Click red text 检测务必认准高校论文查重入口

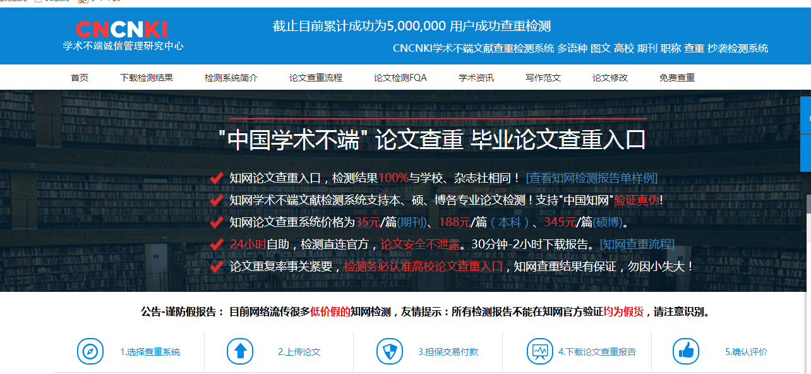423,267
